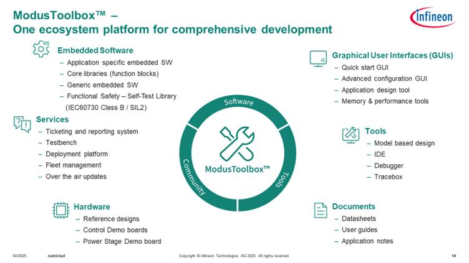Image resolution: width=469 pixels, height=263 pixels.
Task: Click the Infineon logo
Action: (432, 18)
